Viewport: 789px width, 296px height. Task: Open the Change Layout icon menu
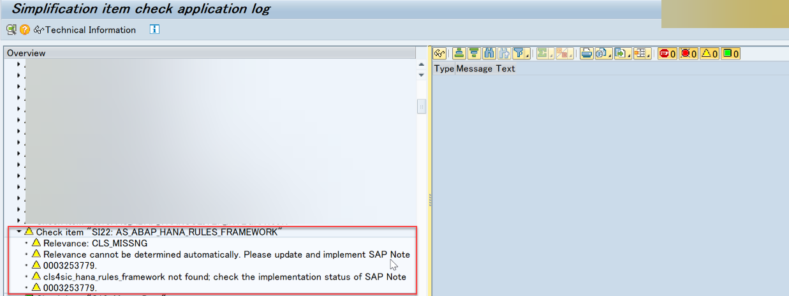tap(643, 54)
